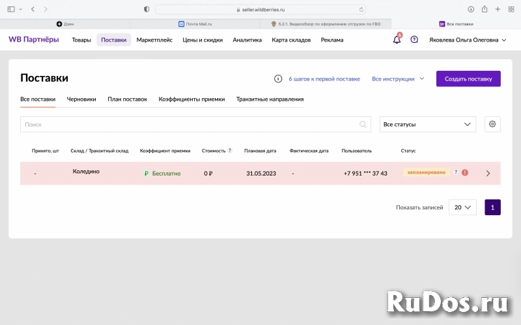Open Маркетплейс menu
Viewport: 521px width, 325px height.
pyautogui.click(x=154, y=40)
